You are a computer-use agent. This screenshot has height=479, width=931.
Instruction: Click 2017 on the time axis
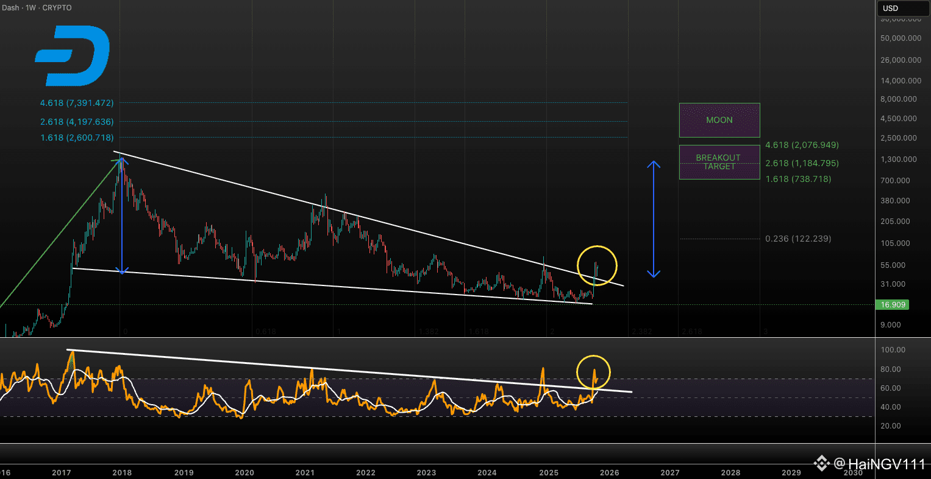(x=62, y=472)
